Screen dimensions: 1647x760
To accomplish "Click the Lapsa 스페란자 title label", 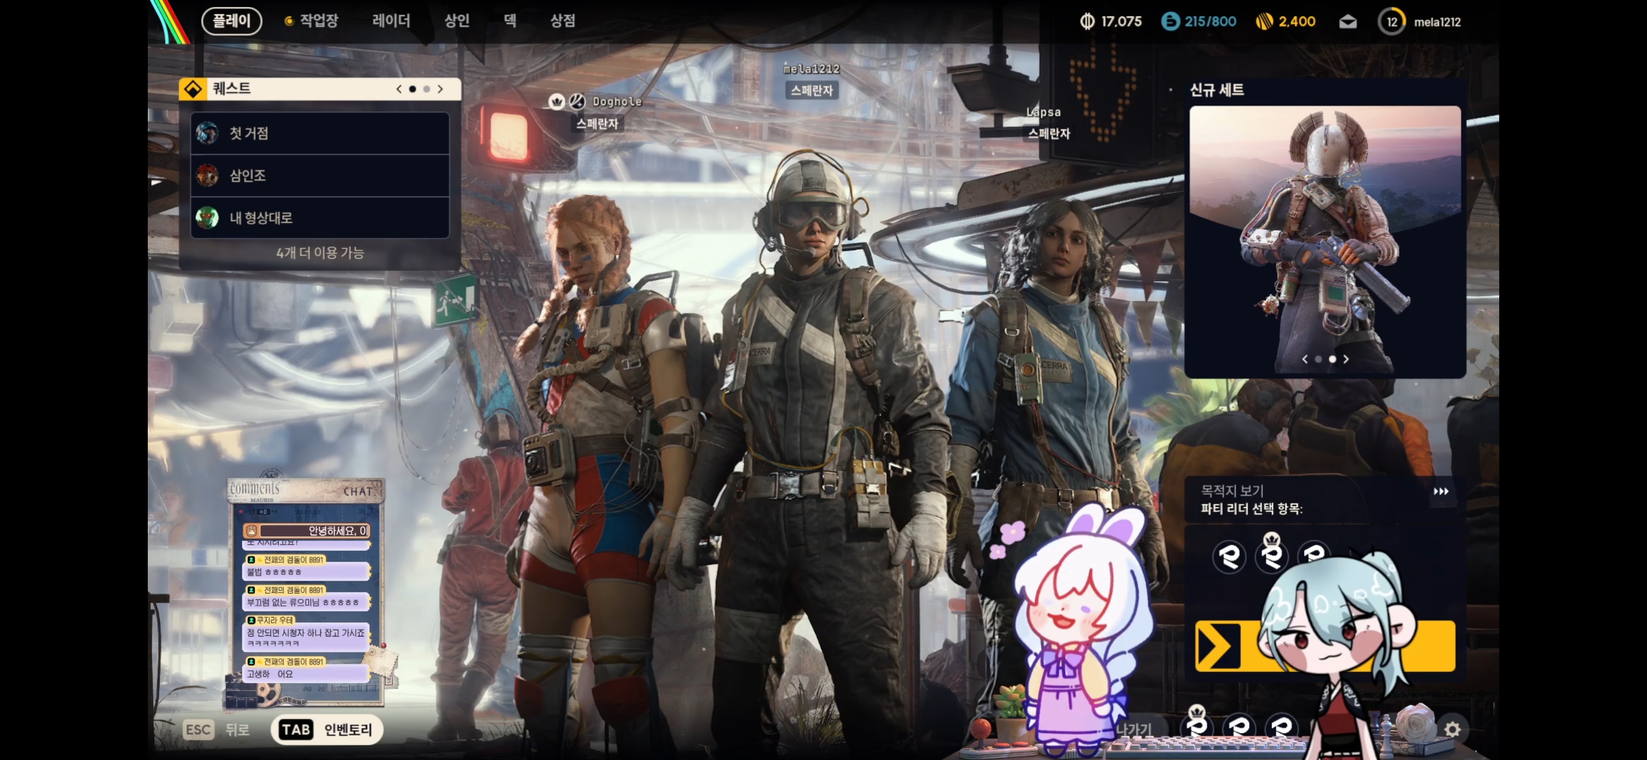I will coord(1048,134).
